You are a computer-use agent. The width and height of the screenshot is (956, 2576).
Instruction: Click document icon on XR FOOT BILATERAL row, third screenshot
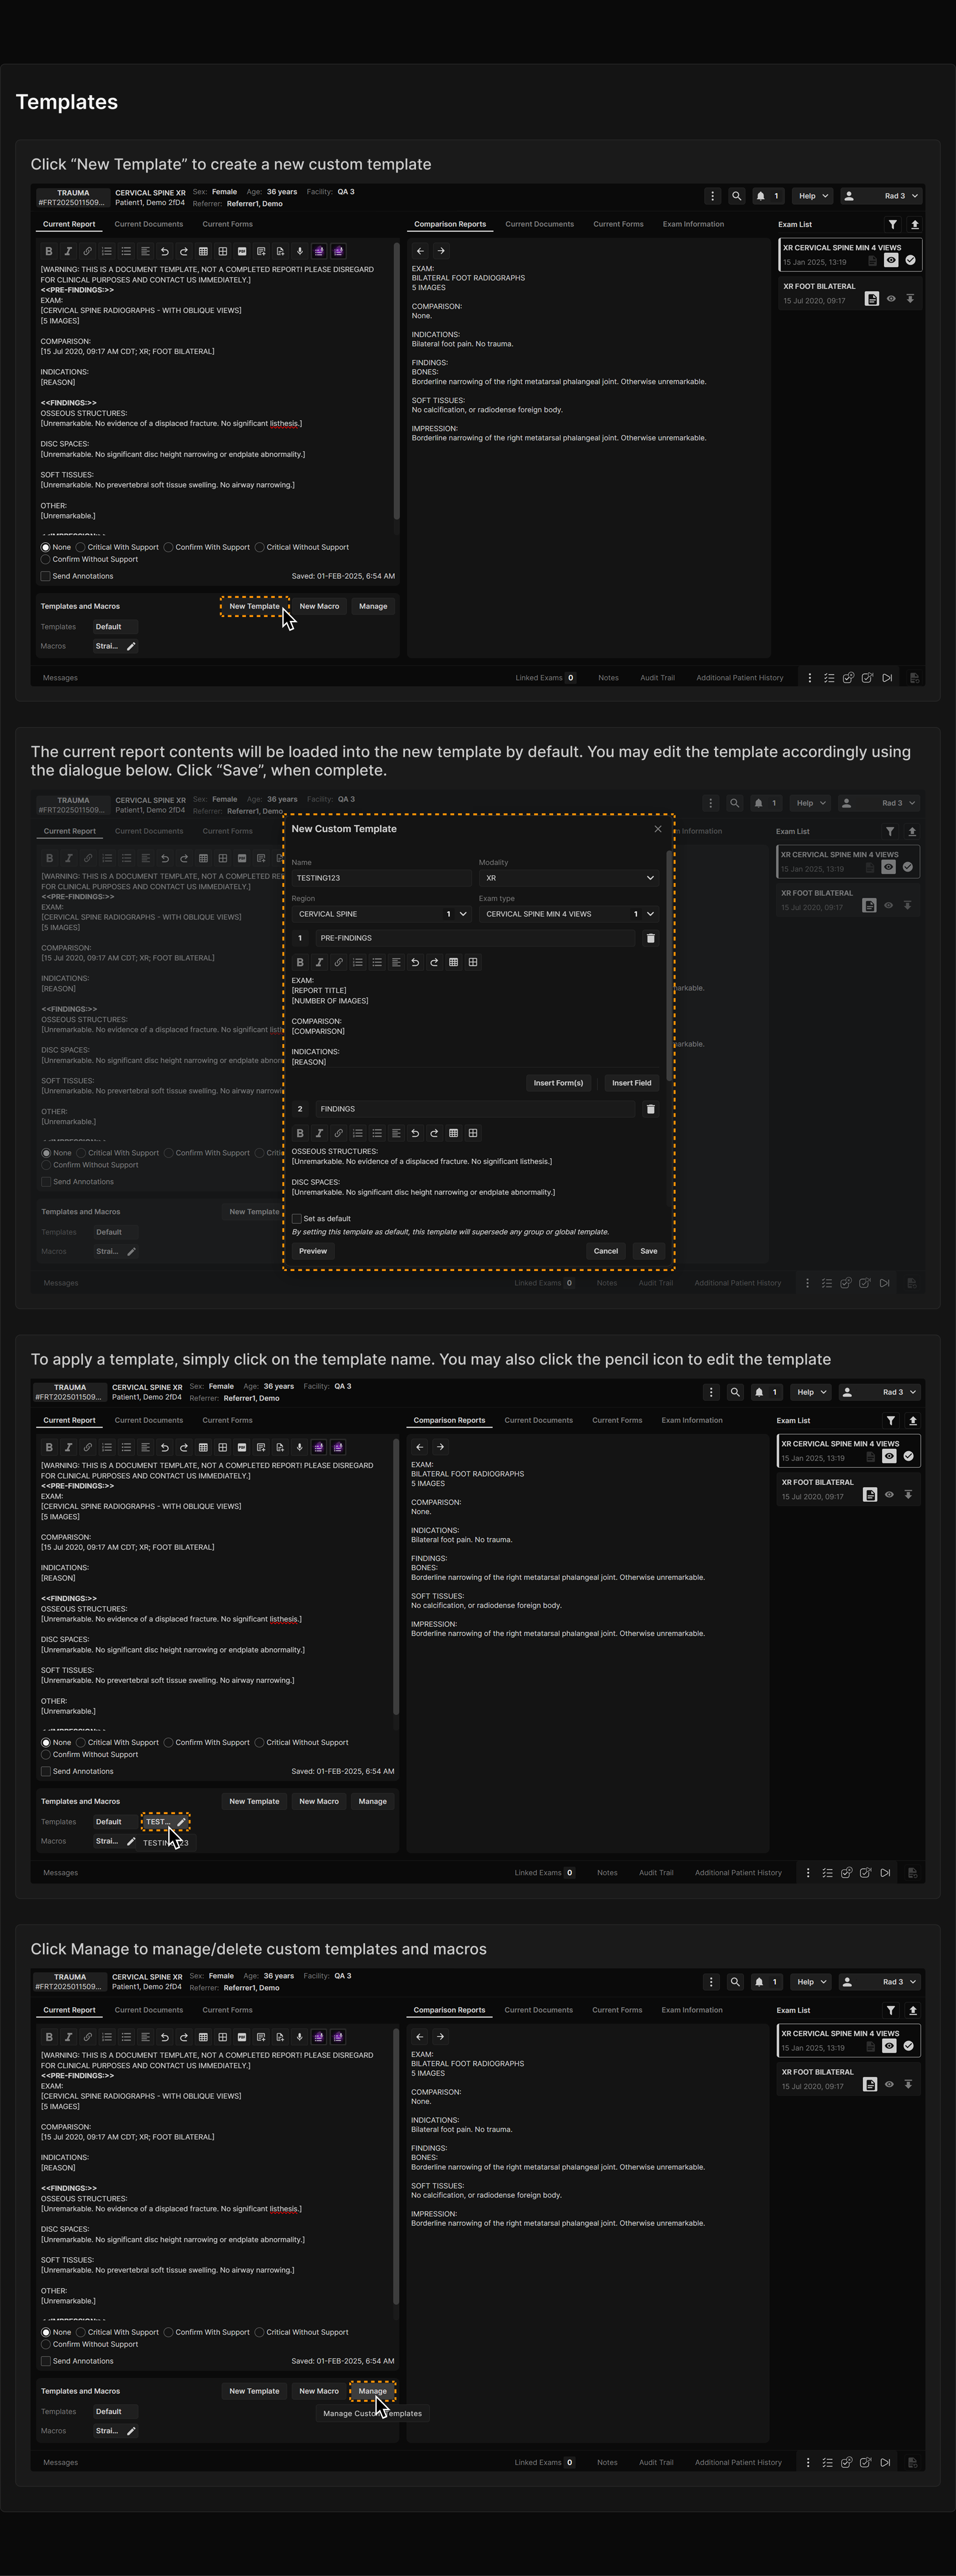tap(870, 1495)
